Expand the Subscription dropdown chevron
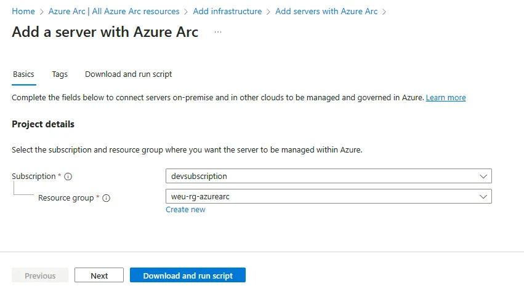Image resolution: width=524 pixels, height=294 pixels. (x=483, y=176)
